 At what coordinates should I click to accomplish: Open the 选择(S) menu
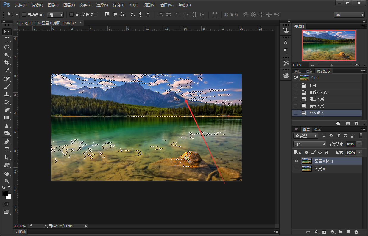(x=102, y=5)
